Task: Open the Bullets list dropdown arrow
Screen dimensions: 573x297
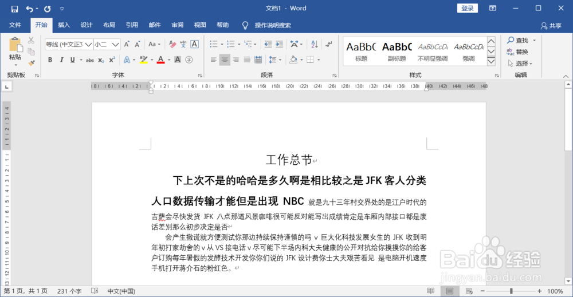Action: (x=222, y=45)
